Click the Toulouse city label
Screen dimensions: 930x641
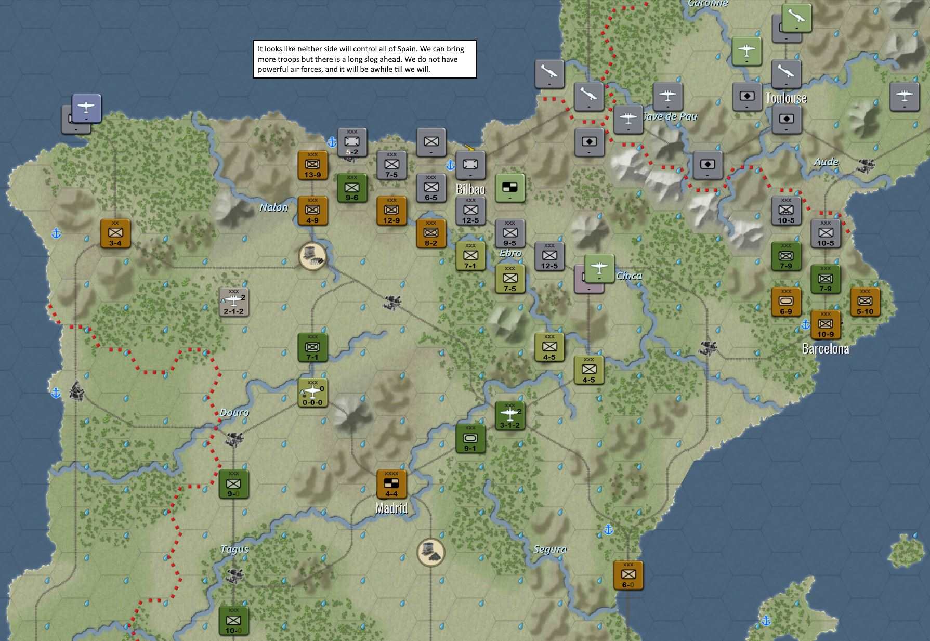coord(786,98)
